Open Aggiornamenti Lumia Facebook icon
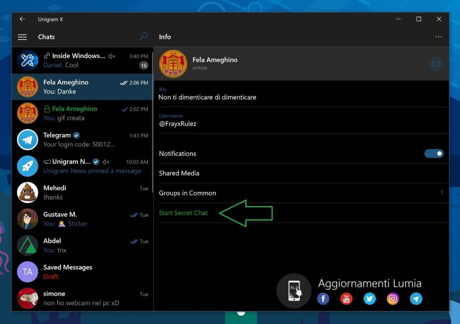 (x=323, y=299)
